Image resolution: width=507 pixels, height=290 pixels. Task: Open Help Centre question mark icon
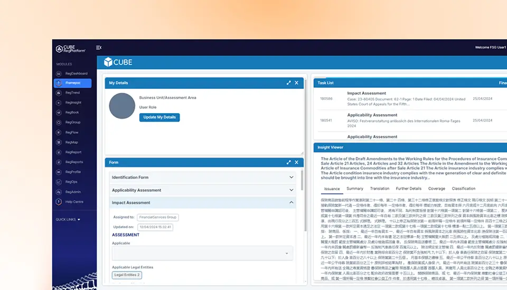(58, 202)
